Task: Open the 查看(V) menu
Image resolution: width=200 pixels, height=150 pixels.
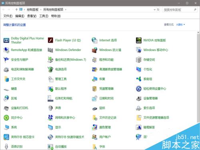Action: 32,16
